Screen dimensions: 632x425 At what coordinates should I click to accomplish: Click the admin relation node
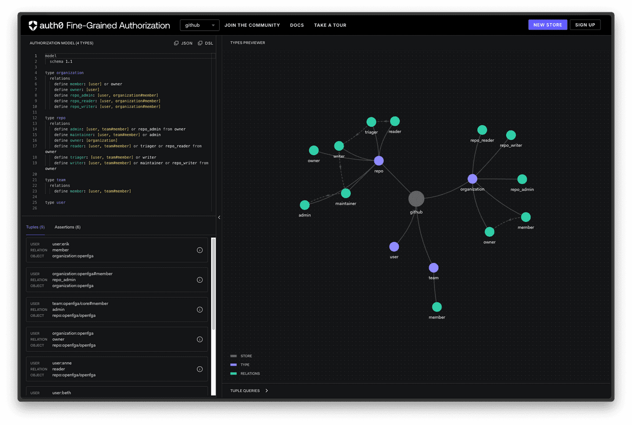(304, 205)
